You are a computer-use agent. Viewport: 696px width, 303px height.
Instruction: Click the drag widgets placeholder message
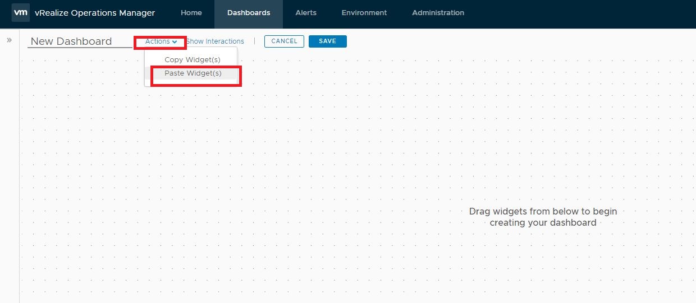point(543,217)
